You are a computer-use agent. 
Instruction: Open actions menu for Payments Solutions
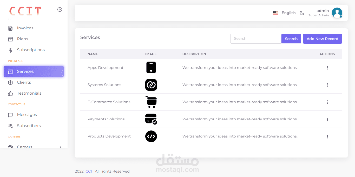[x=327, y=120]
